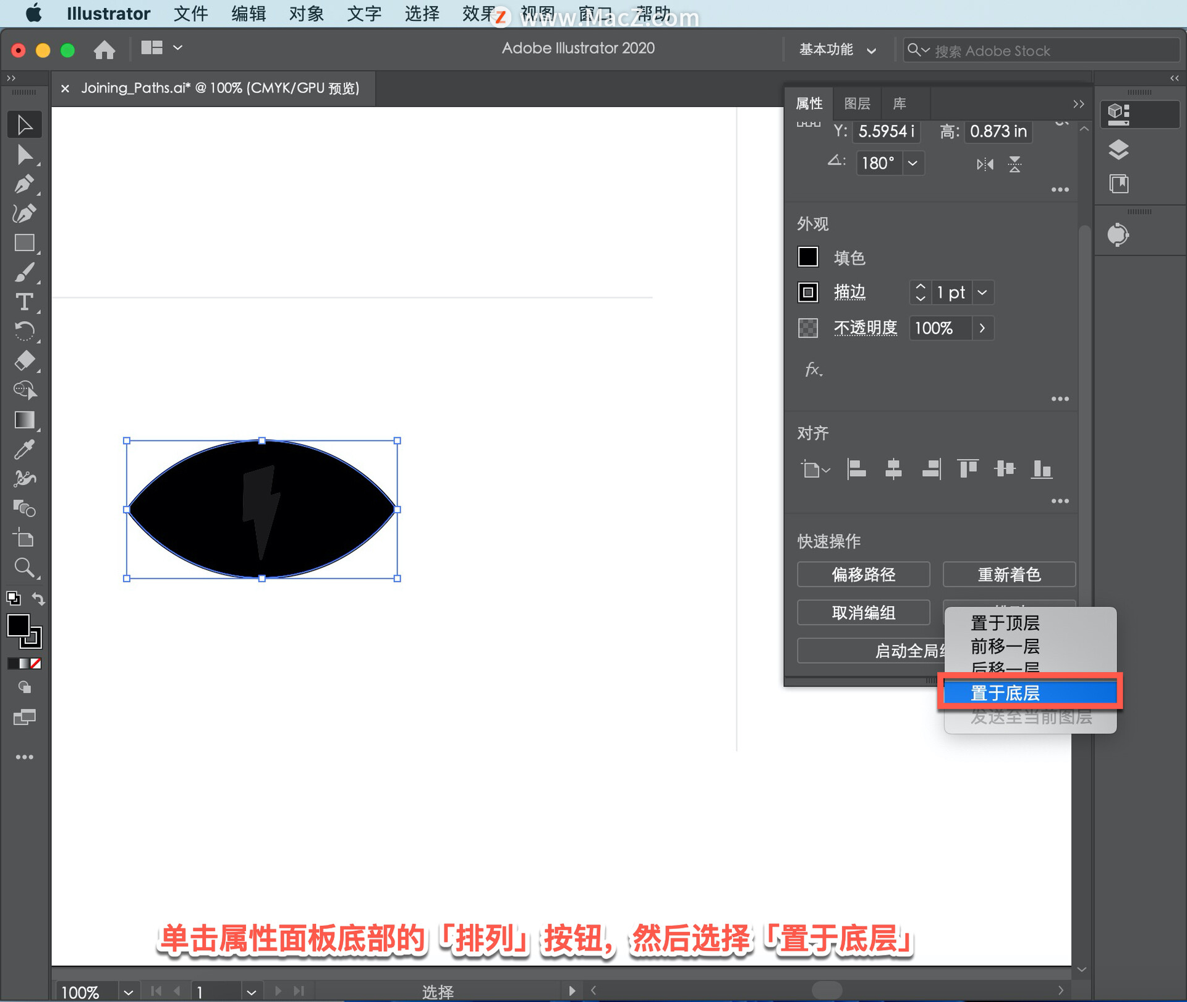Select the Direct Selection tool
1187x1002 pixels.
(24, 155)
